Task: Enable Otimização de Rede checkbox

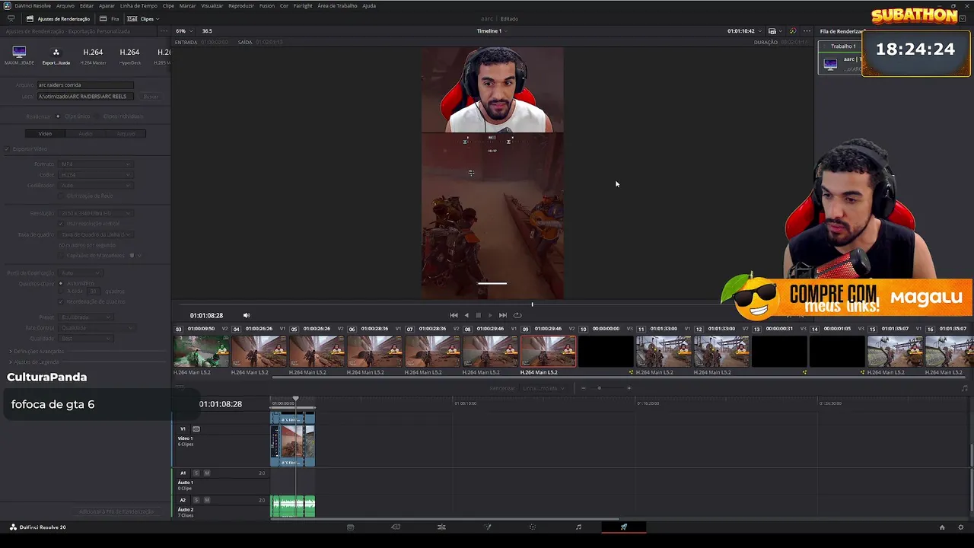Action: (x=62, y=196)
